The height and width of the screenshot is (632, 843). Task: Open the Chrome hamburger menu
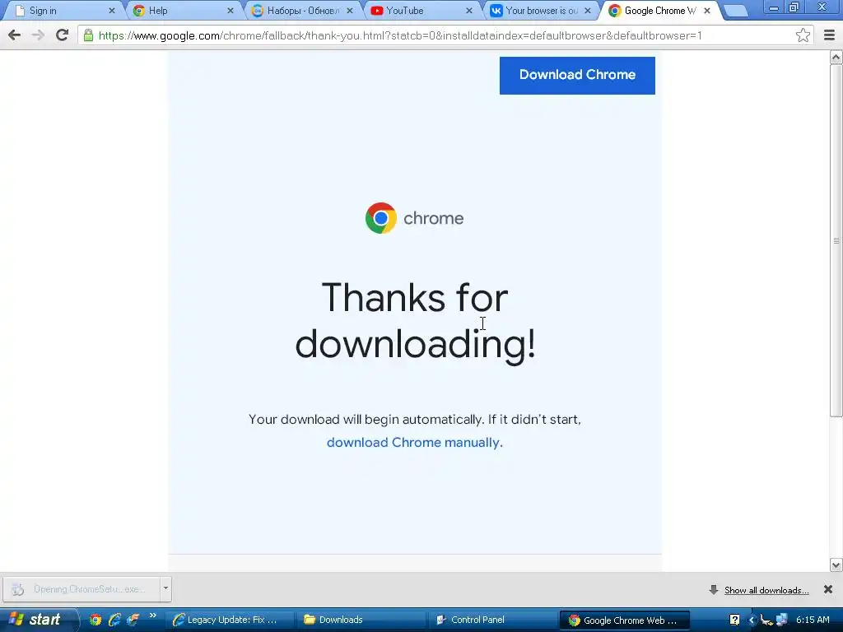click(829, 35)
